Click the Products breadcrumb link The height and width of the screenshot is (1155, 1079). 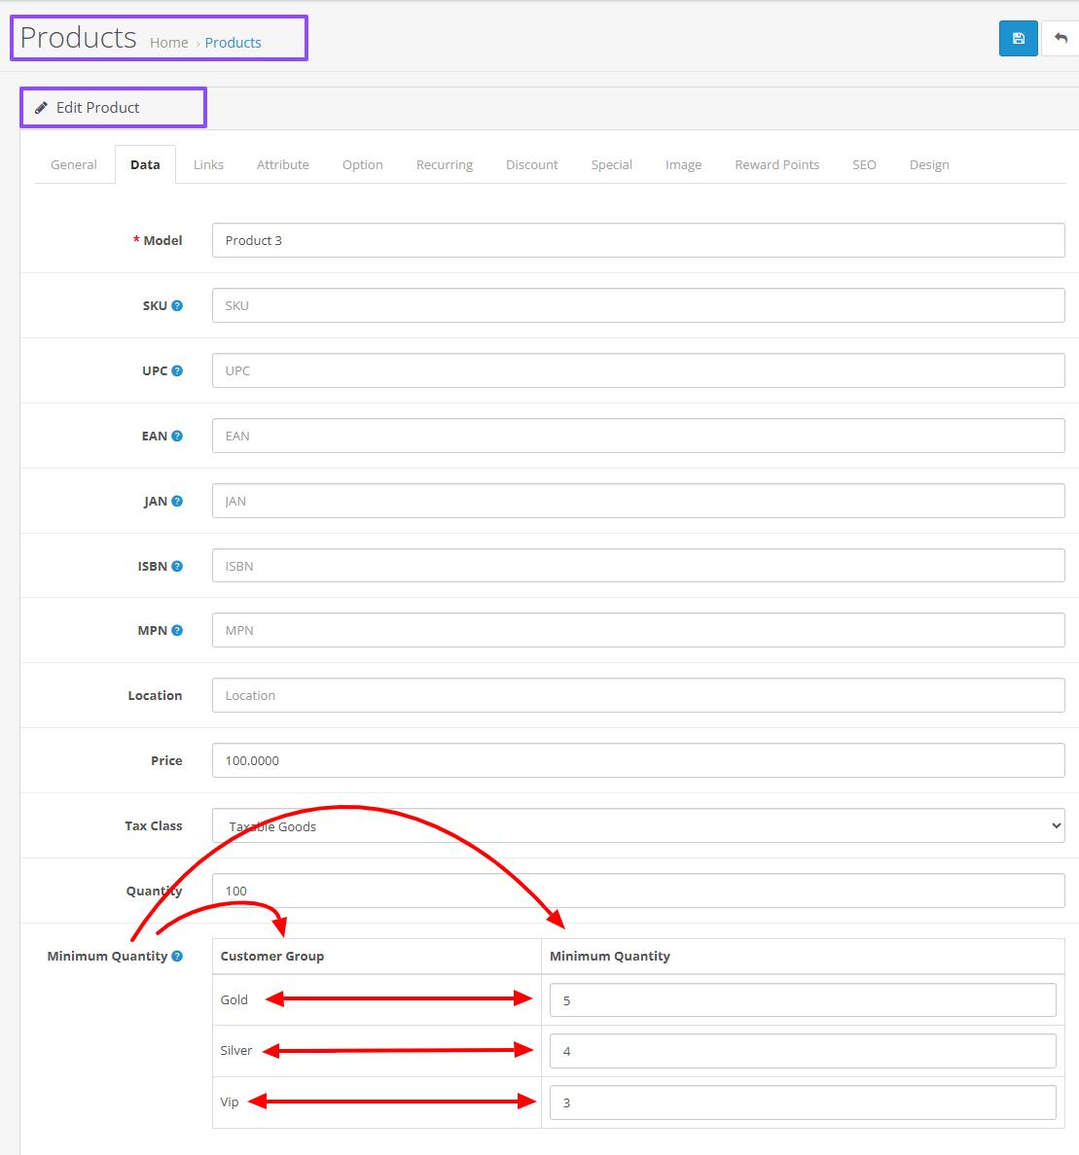pyautogui.click(x=233, y=43)
